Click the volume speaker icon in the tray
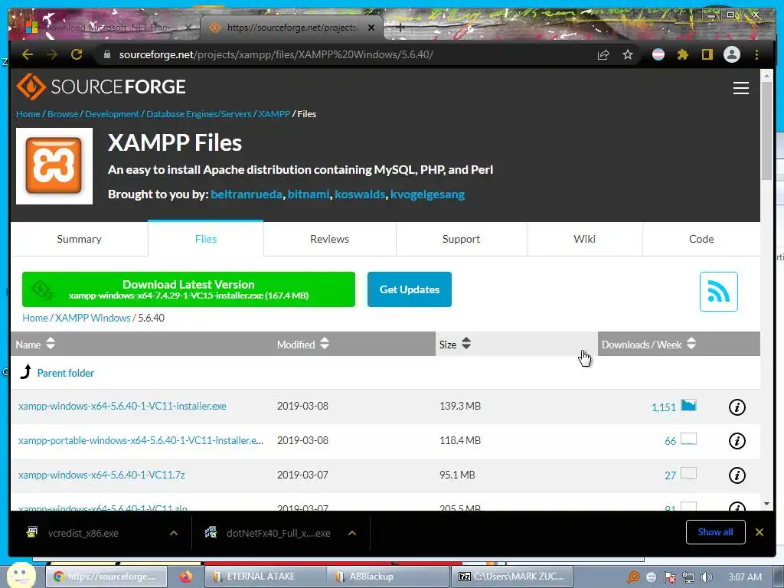The height and width of the screenshot is (588, 784). click(706, 577)
